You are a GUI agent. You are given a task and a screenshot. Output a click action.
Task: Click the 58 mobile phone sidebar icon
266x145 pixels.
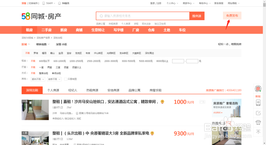258,103
